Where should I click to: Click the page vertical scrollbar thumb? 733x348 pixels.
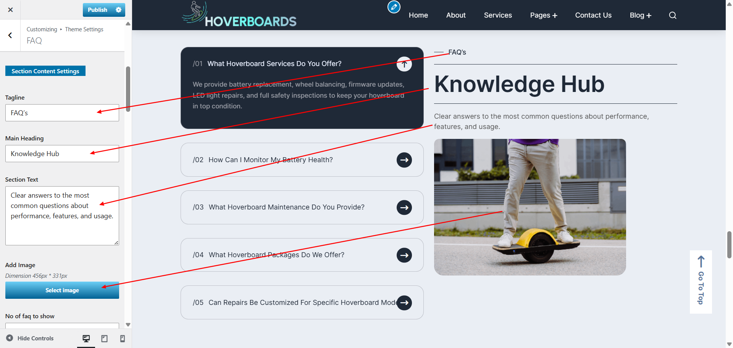click(729, 245)
